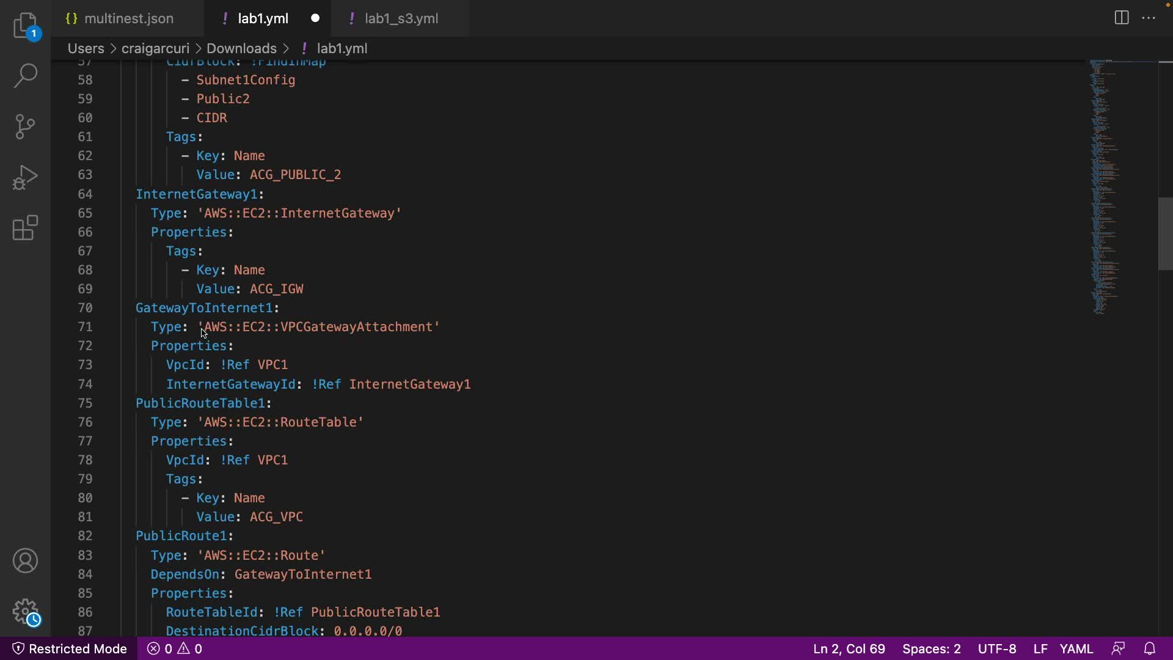Expand the Downloads breadcrumb segment
1173x660 pixels.
point(241,48)
